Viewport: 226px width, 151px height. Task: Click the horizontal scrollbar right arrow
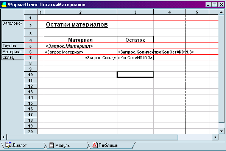[215, 137]
